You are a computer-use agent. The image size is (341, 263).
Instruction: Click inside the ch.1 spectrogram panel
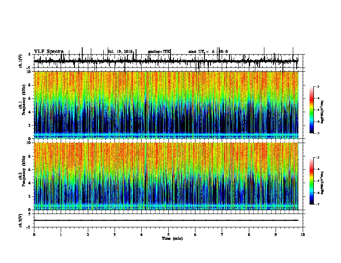[x=166, y=105]
